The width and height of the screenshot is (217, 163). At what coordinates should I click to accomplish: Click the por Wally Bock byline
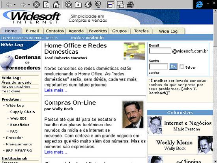tap(58, 109)
